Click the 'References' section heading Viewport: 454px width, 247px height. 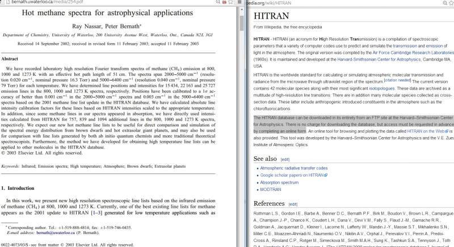pos(269,203)
